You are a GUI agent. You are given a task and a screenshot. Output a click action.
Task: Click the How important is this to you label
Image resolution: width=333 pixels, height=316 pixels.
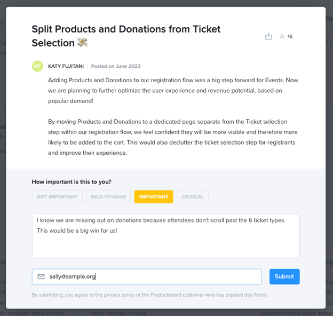[72, 182]
